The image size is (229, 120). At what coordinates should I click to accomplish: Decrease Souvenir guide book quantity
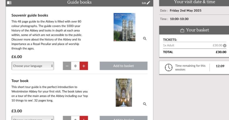point(67,66)
